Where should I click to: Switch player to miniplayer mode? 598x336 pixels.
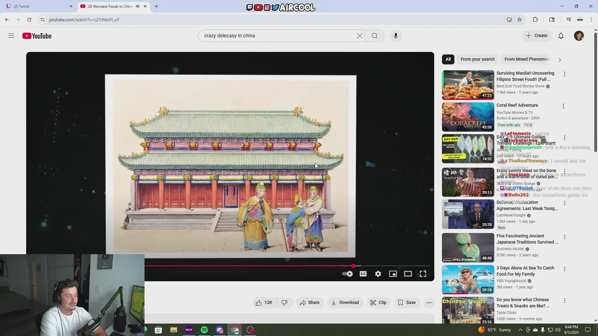coord(393,274)
